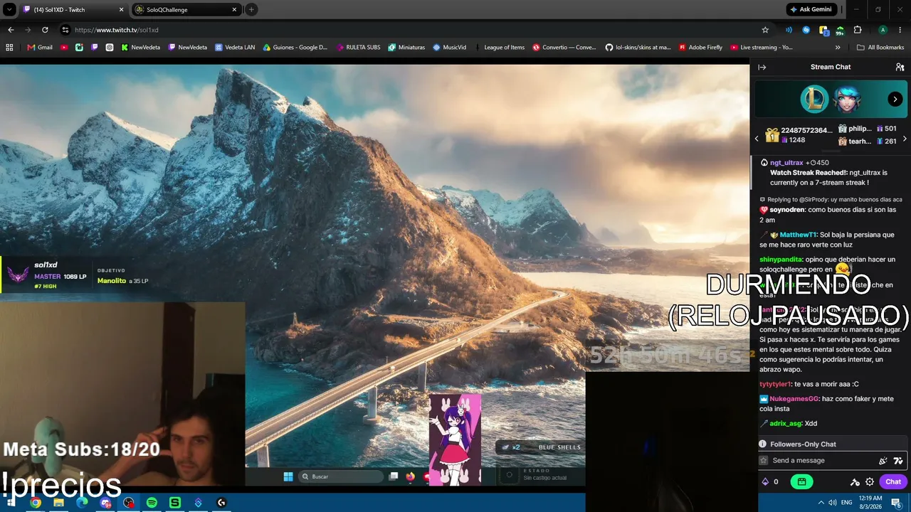Open a new browser tab
Screen dimensions: 911x512
pyautogui.click(x=251, y=10)
